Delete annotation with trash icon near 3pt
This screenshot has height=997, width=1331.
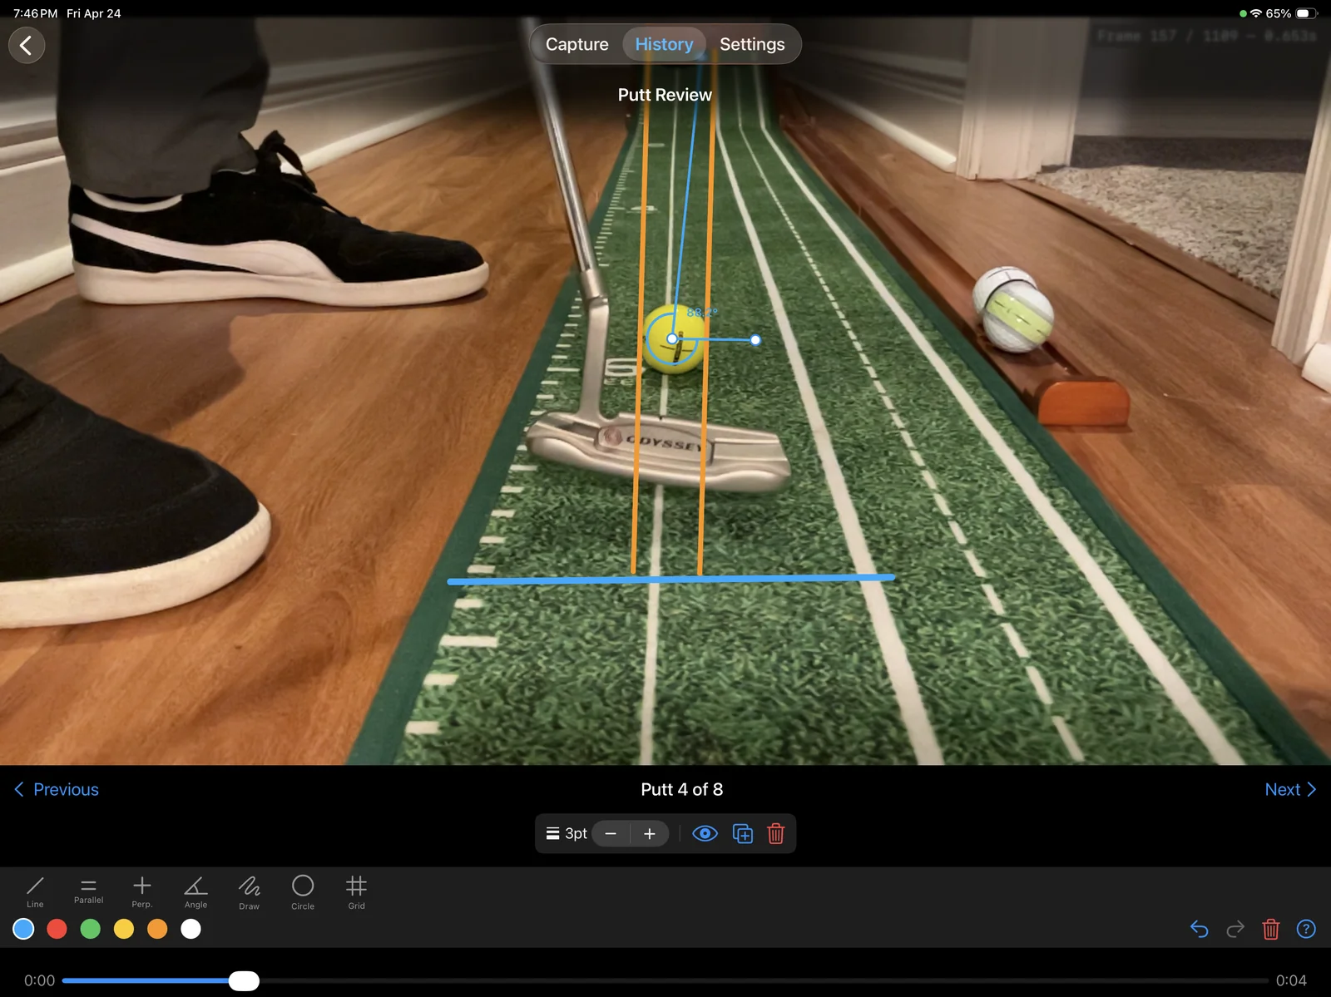(776, 833)
